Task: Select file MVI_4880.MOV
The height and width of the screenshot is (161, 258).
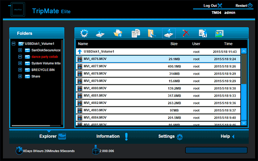Action: [x=158, y=88]
